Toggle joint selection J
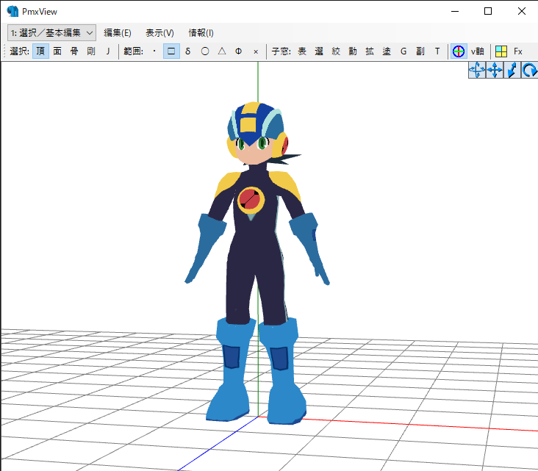Screen dimensions: 538x471 (x=108, y=51)
